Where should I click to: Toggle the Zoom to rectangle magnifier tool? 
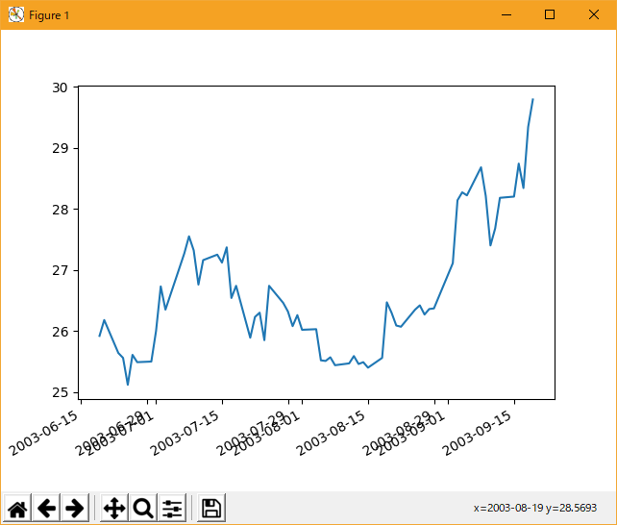(x=143, y=508)
